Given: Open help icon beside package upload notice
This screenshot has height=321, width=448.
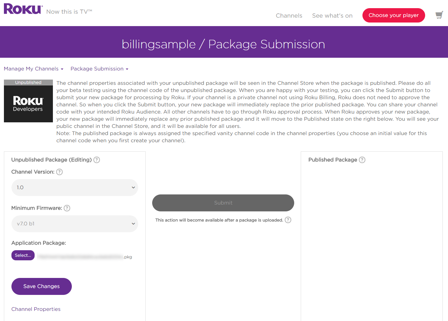Looking at the screenshot, I should click(x=288, y=220).
